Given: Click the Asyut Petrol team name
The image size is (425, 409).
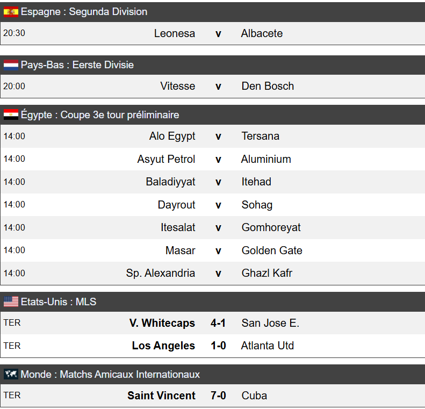Looking at the screenshot, I should (x=166, y=159).
